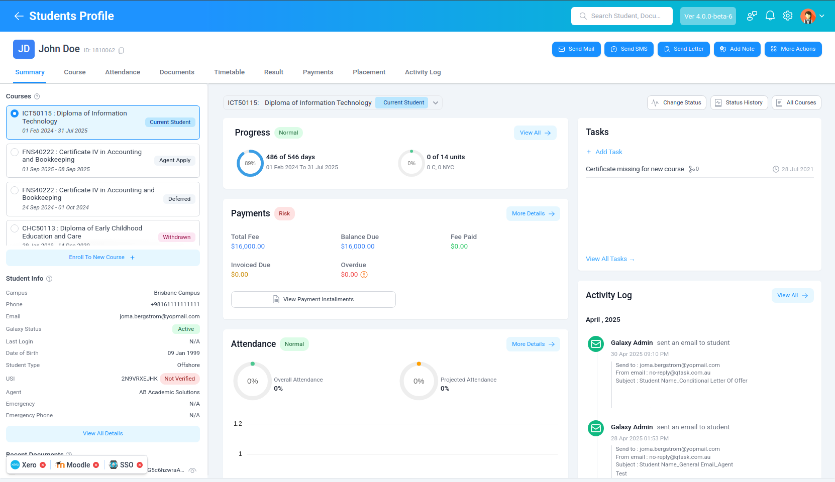Switch to the Attendance tab
The width and height of the screenshot is (835, 482).
123,72
